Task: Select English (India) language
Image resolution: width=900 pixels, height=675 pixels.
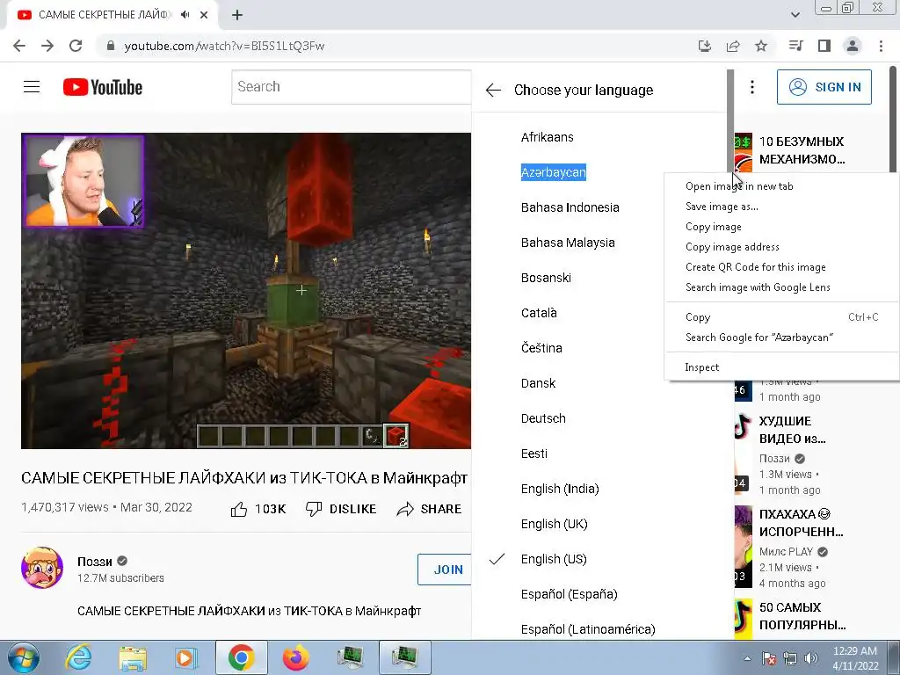Action: pos(560,489)
